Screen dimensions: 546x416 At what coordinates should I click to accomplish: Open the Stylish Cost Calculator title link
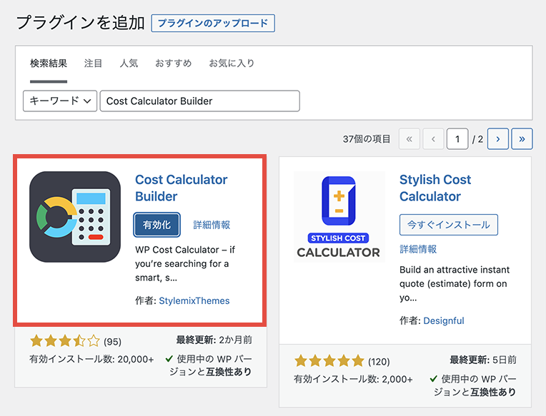tap(435, 188)
